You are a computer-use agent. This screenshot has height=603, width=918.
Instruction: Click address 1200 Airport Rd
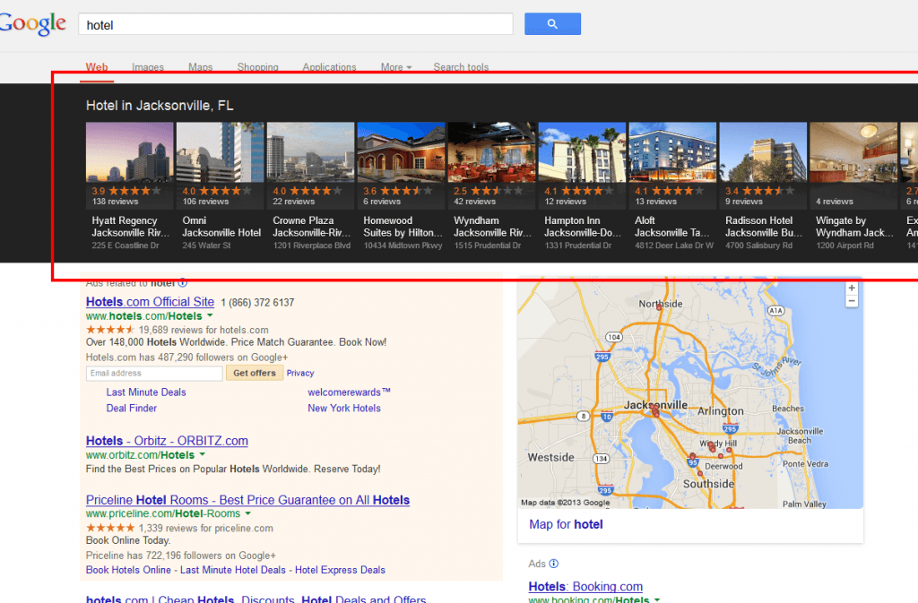click(x=844, y=246)
